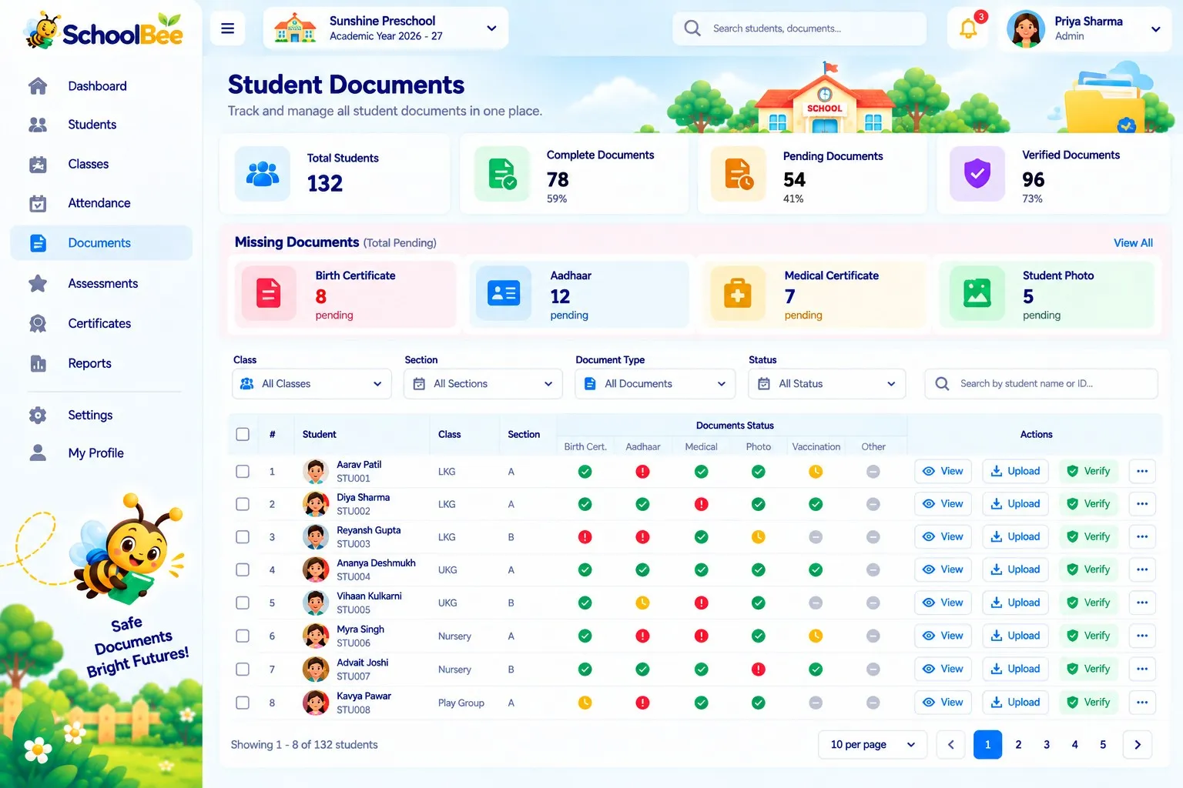Viewport: 1183px width, 788px height.
Task: Click the Medical Certificate briefcase icon
Action: click(738, 293)
